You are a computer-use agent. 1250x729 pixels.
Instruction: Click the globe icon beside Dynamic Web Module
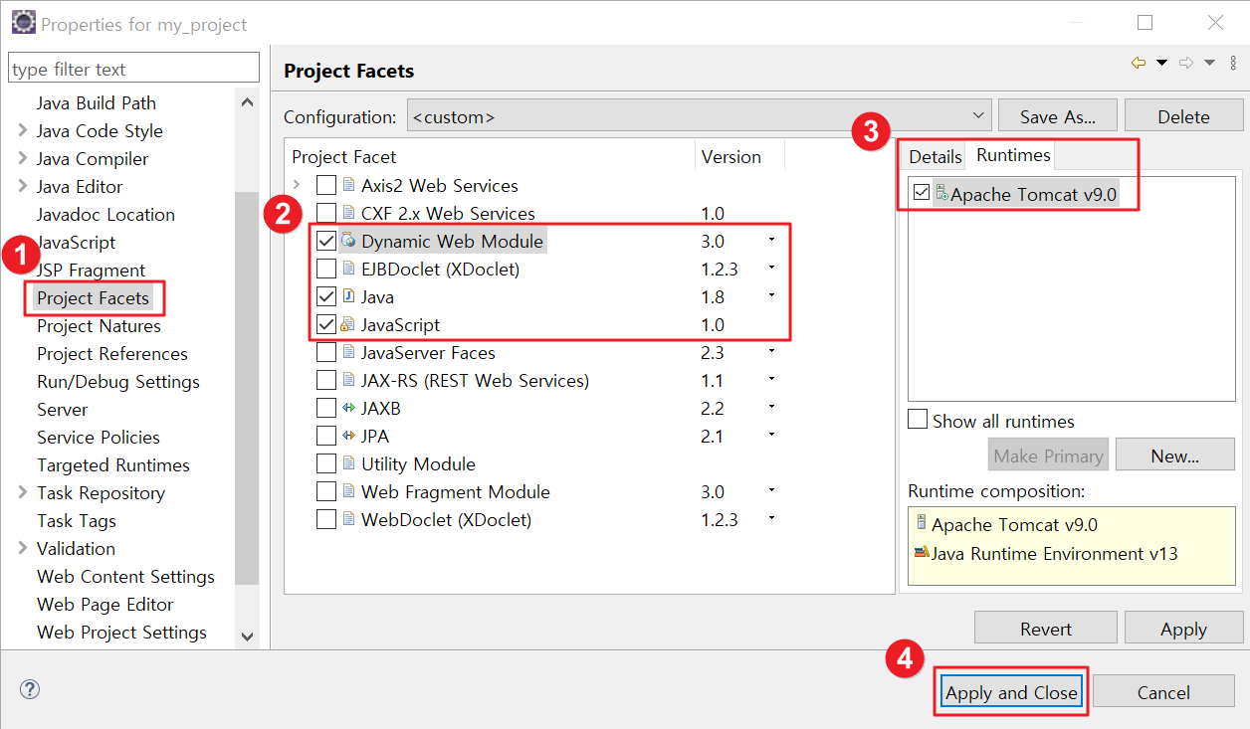tap(351, 241)
